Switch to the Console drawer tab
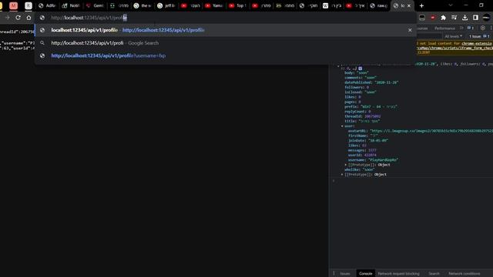Screen dimensions: 493x277 point(365,274)
